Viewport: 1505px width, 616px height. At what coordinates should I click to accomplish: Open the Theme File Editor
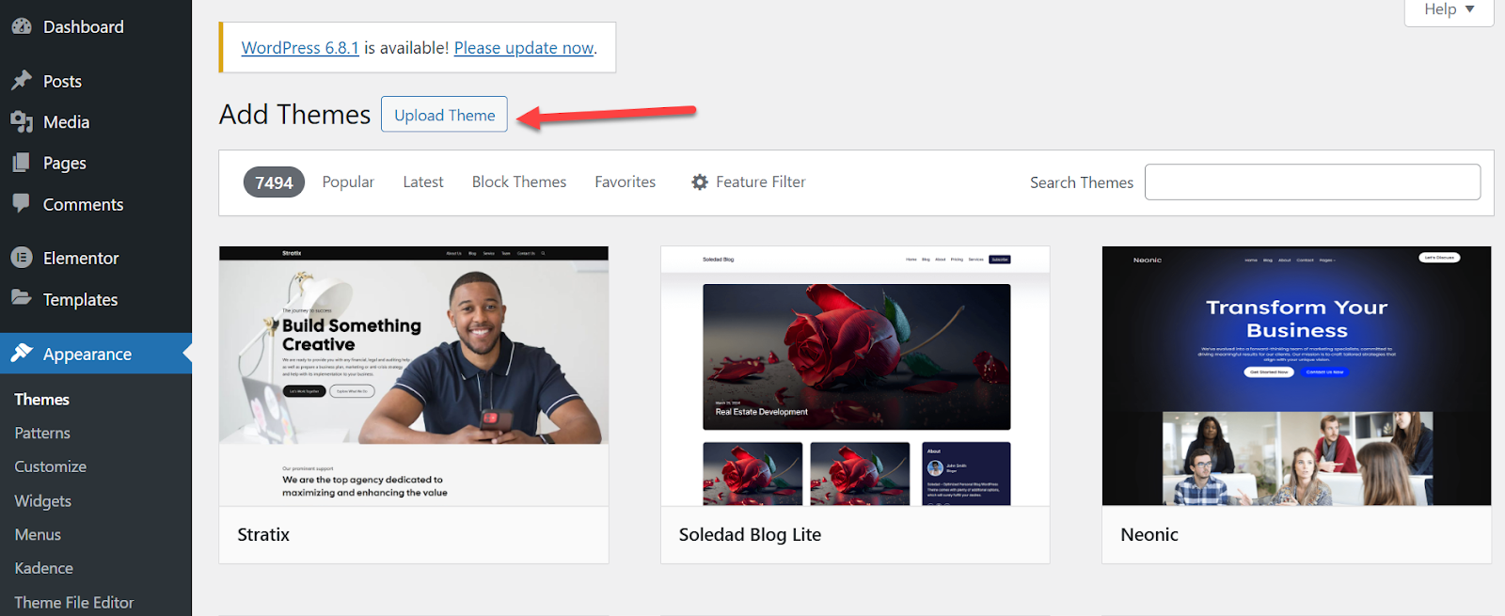[x=74, y=602]
